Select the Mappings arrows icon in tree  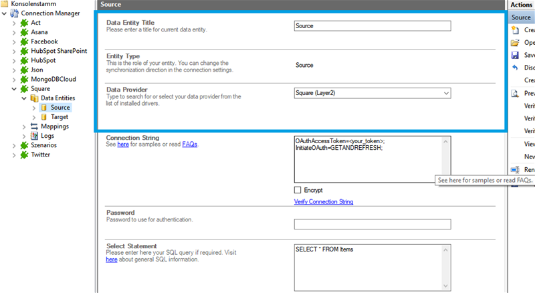35,126
